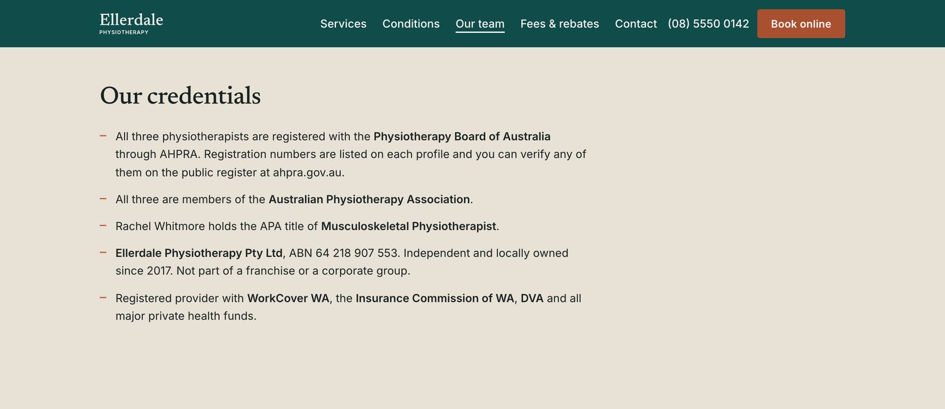Click the Australian Physiotherapy Association text
The image size is (945, 409).
click(369, 199)
